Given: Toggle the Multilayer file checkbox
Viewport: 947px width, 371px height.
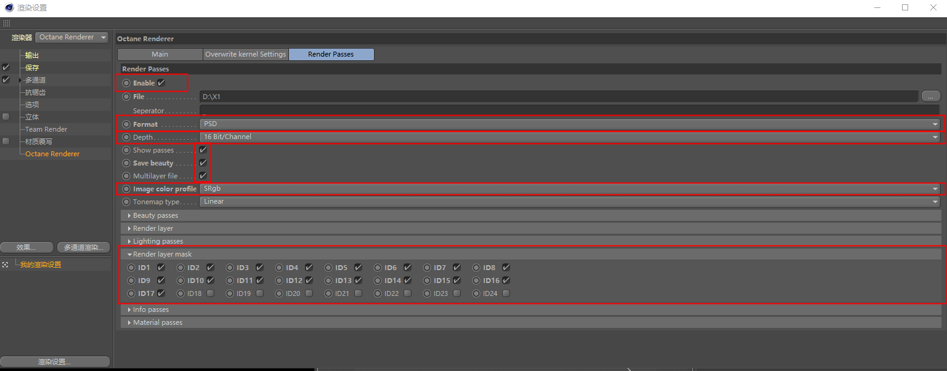Looking at the screenshot, I should 203,175.
